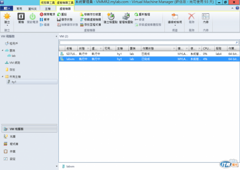
Task: Click the SD7L6 VM row icon
Action: click(x=62, y=54)
